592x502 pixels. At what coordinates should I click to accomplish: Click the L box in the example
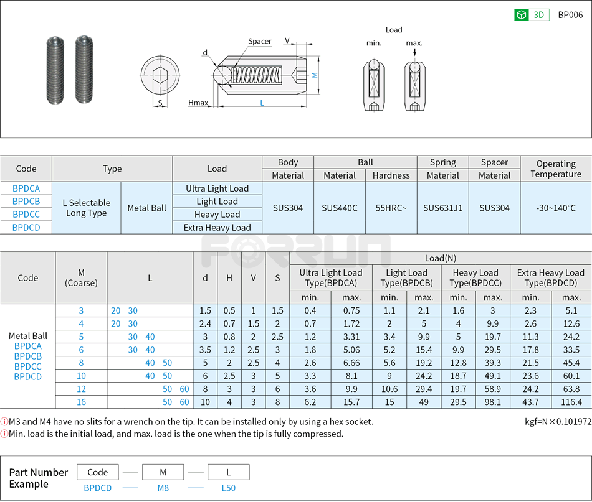[228, 472]
